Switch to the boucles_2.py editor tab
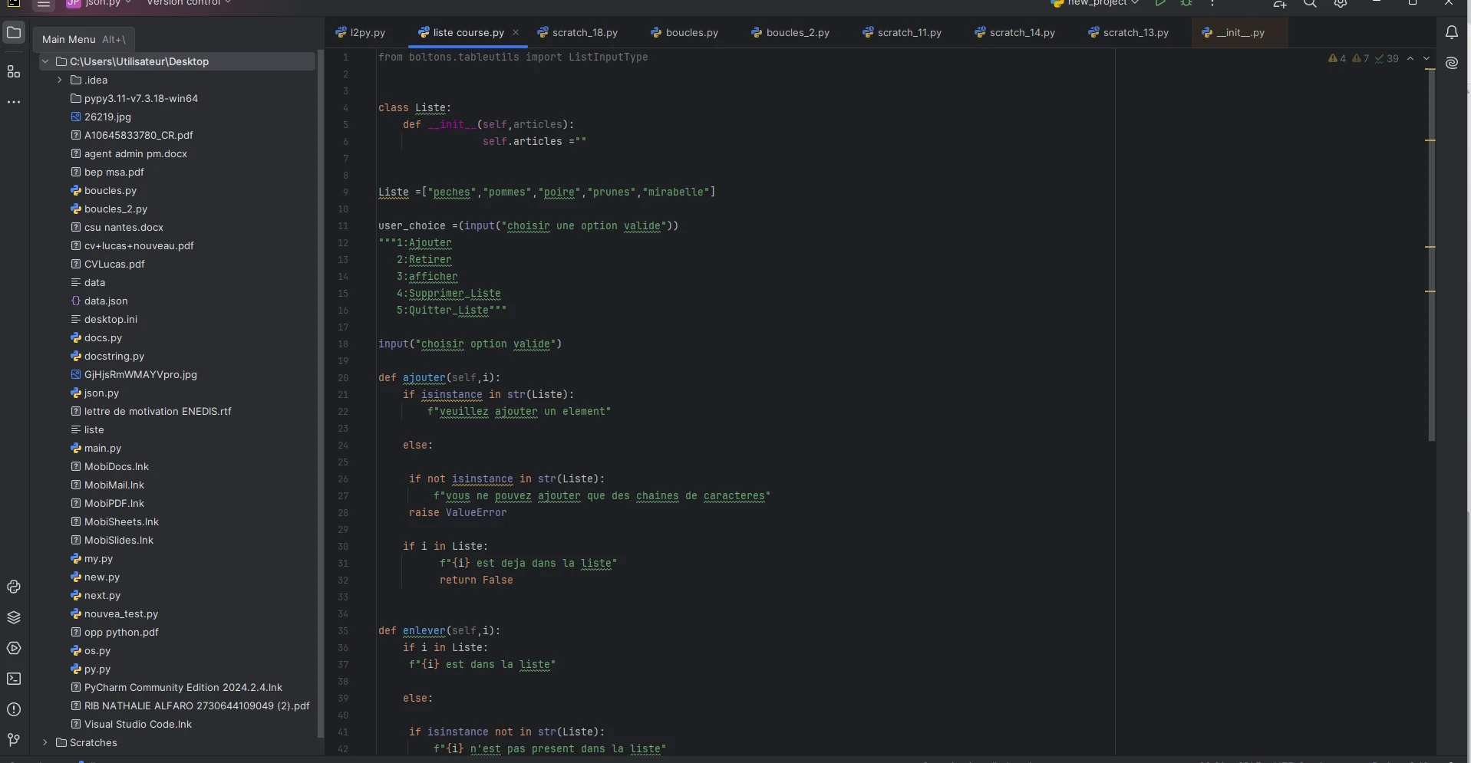This screenshot has height=763, width=1471. click(x=797, y=32)
